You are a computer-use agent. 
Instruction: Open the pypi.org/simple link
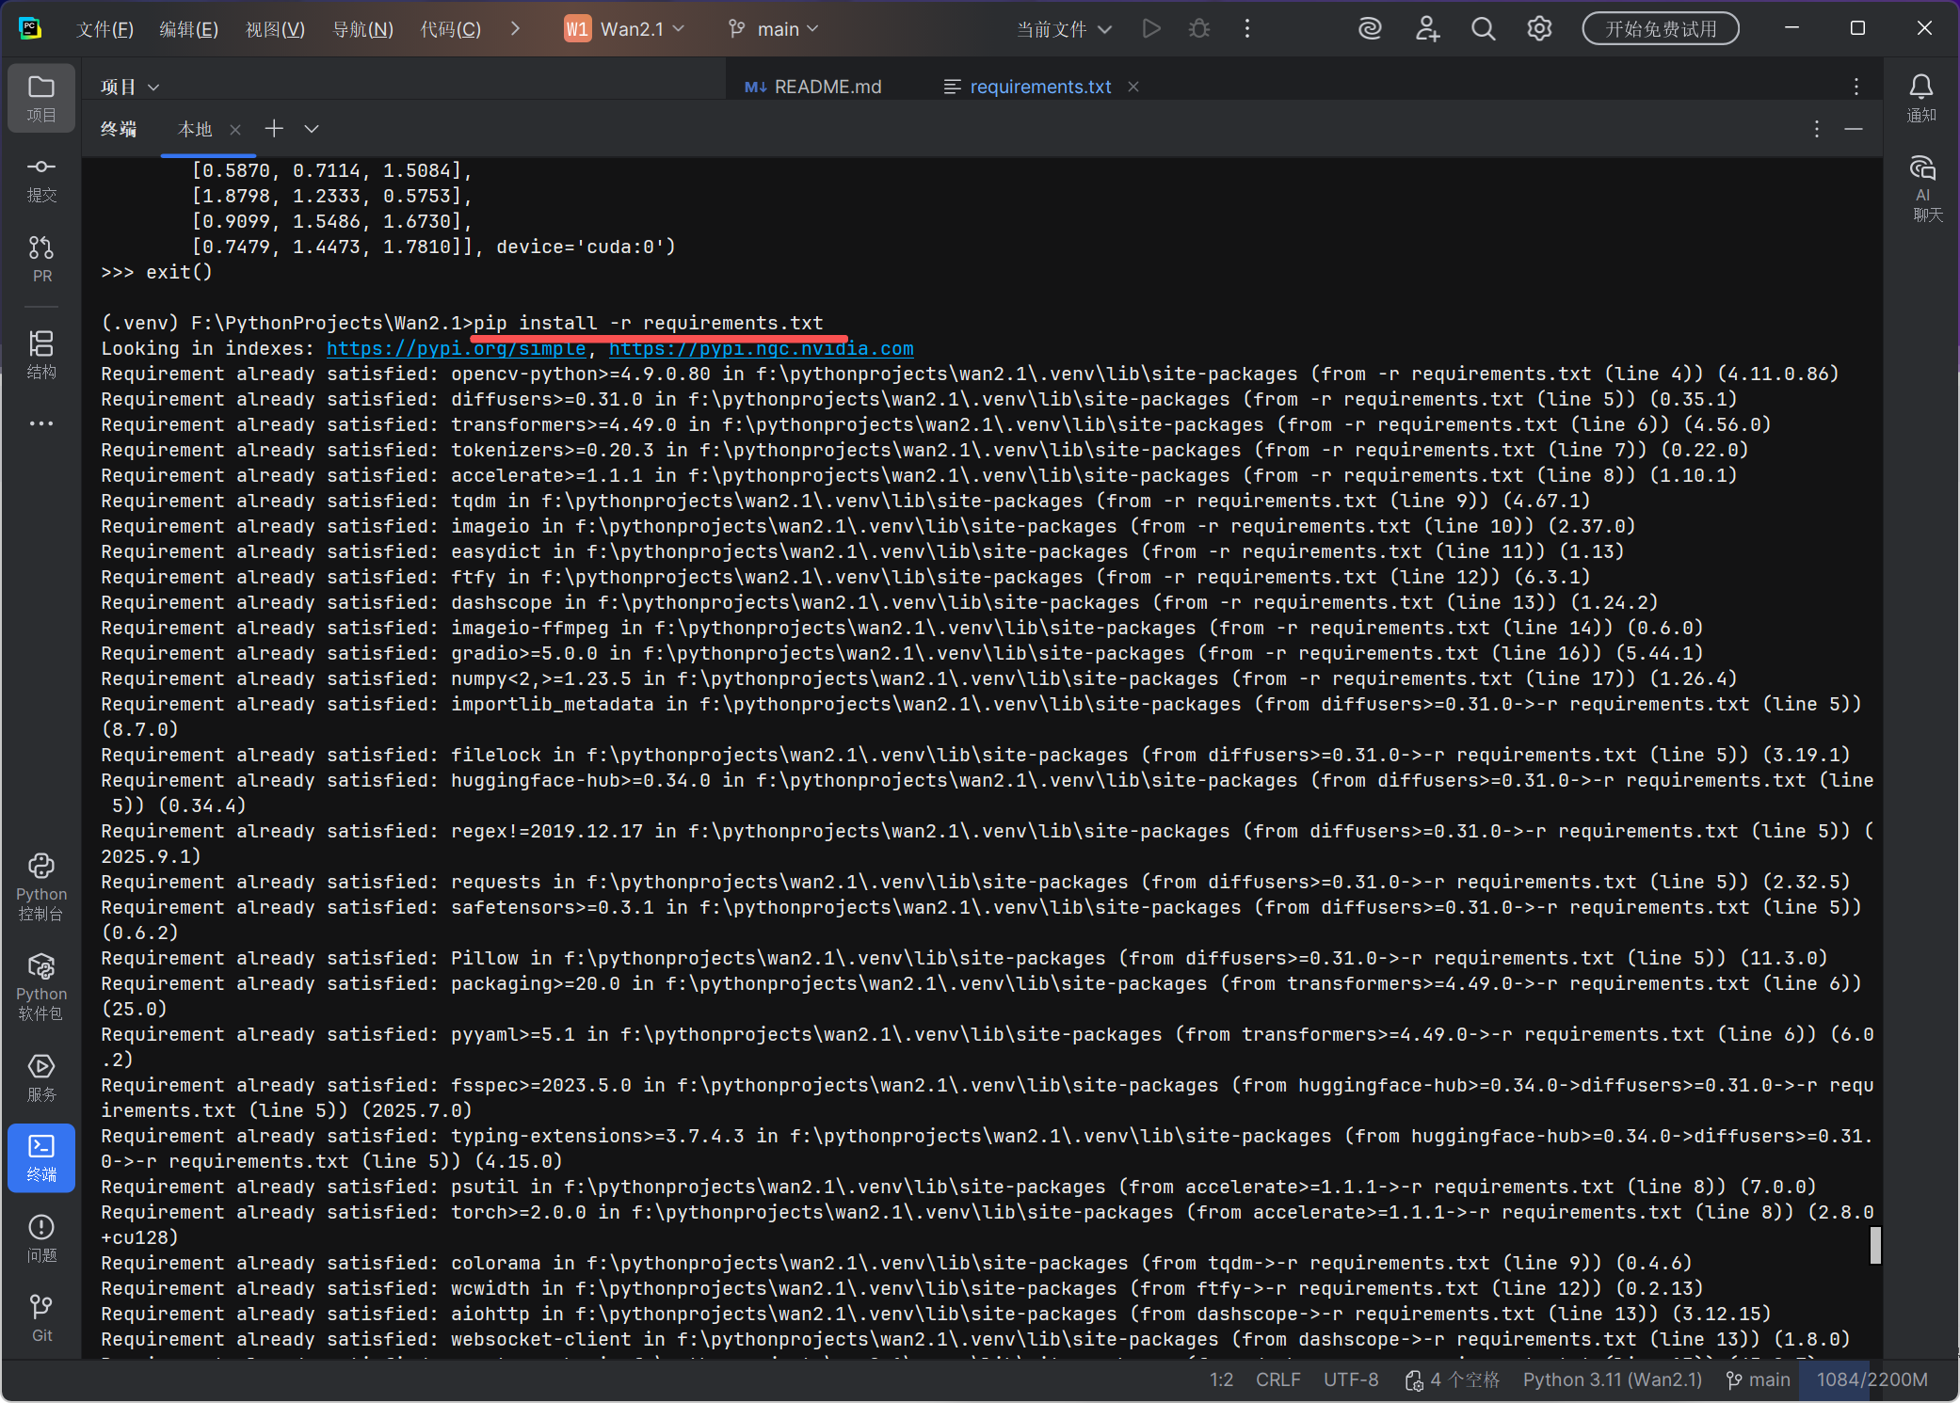pos(456,348)
